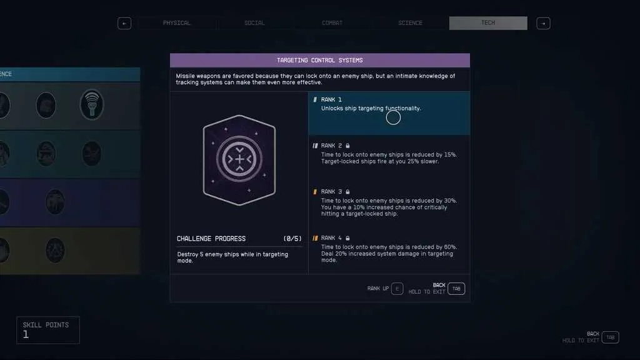This screenshot has height=360, width=640.
Task: Click the Rank 4 lock icon
Action: 347,238
